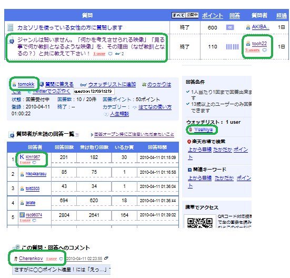Click avatar icon beside Yoshiya in watchlist
The width and height of the screenshot is (290, 278).
click(191, 130)
